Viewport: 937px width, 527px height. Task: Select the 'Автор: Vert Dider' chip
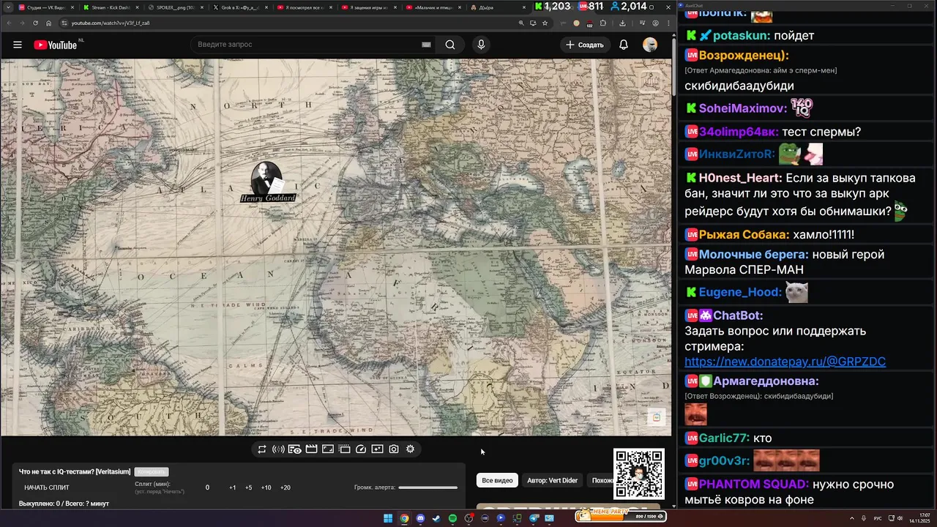(553, 481)
